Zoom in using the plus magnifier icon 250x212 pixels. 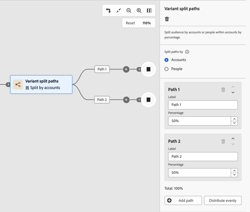click(139, 11)
